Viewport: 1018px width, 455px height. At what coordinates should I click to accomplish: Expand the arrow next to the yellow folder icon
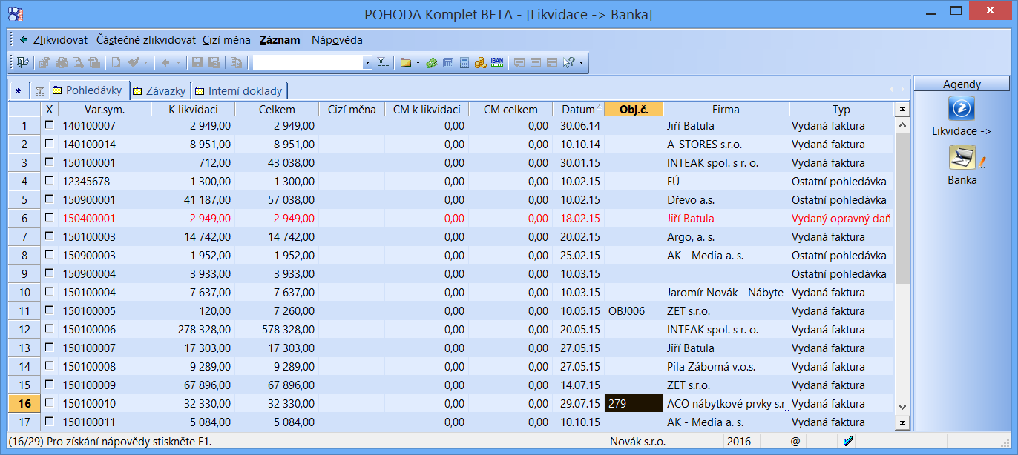pyautogui.click(x=418, y=63)
